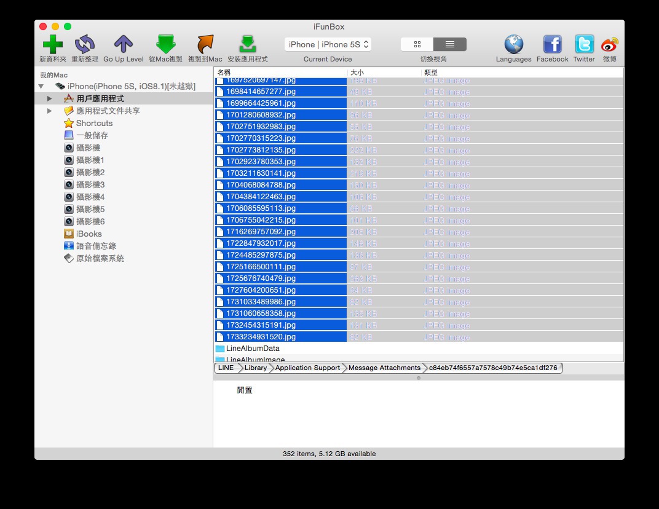This screenshot has width=659, height=509.
Task: Click the Twitter bird icon
Action: [x=584, y=44]
